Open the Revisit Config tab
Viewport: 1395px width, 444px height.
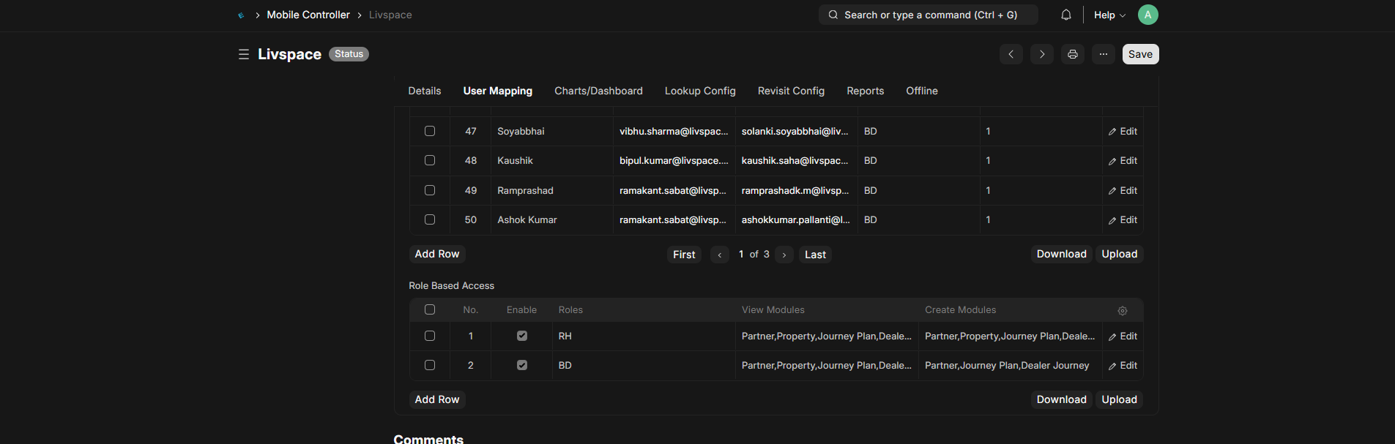791,91
